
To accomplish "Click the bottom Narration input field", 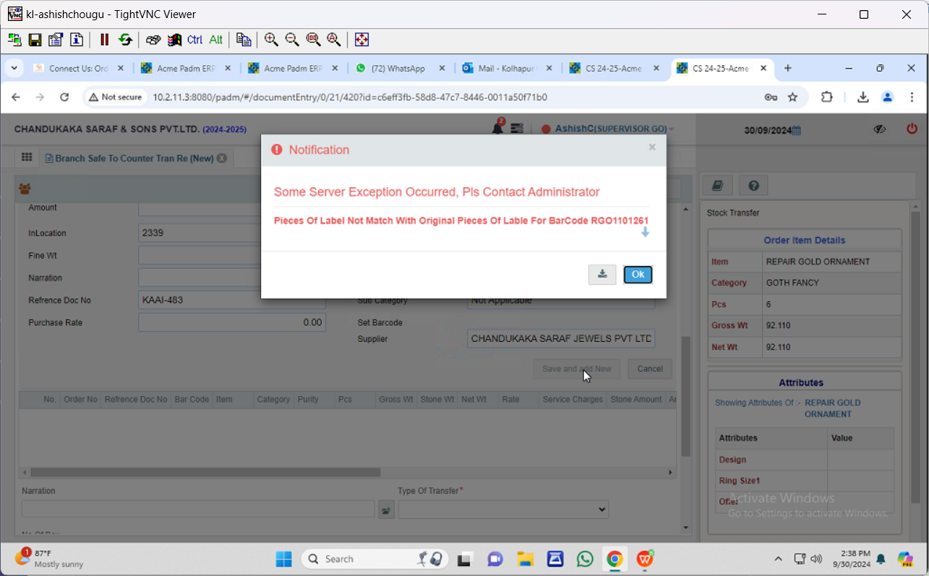I will point(198,510).
